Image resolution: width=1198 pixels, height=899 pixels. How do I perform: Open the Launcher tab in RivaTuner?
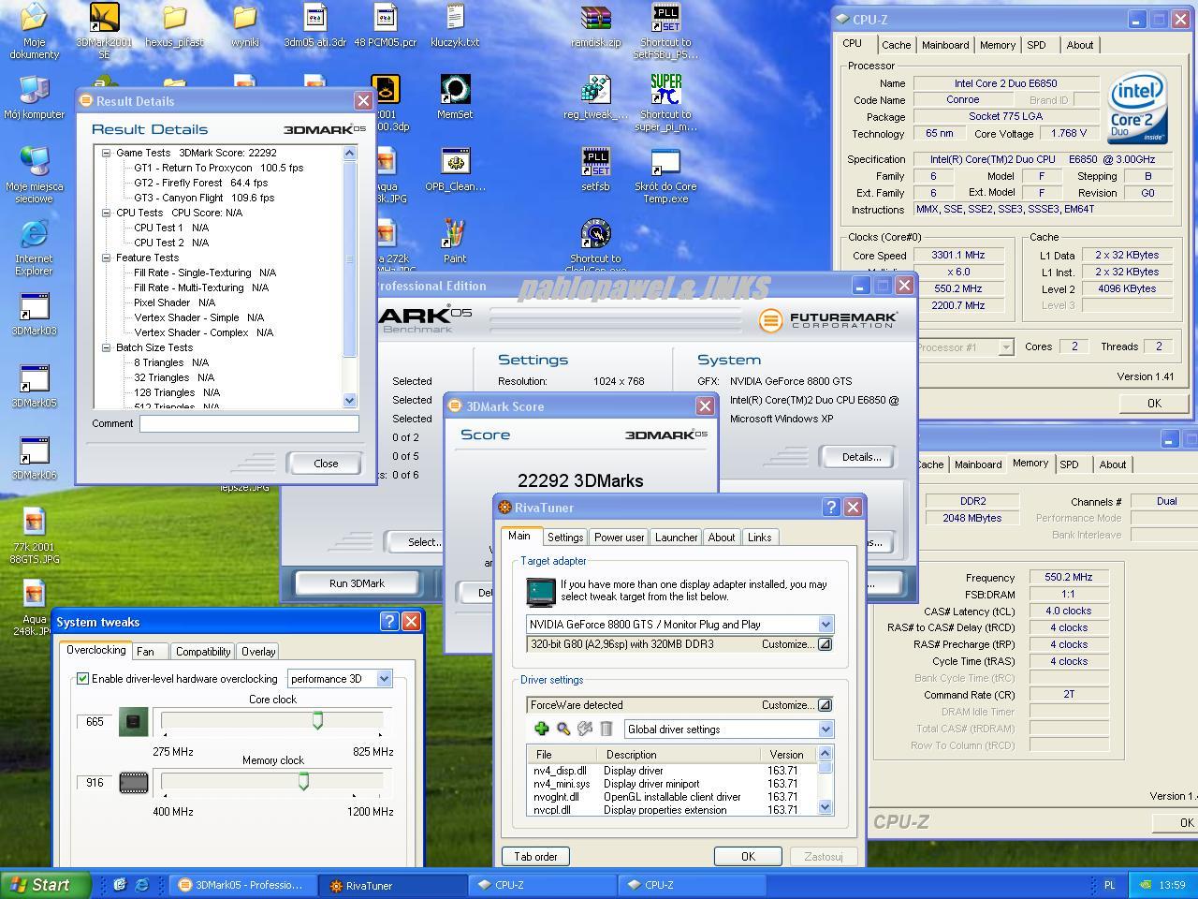(x=676, y=538)
